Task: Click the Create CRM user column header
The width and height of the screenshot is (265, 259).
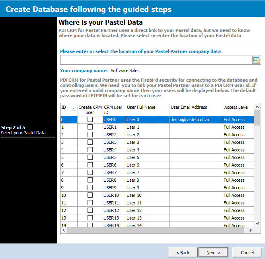Action: (x=90, y=110)
